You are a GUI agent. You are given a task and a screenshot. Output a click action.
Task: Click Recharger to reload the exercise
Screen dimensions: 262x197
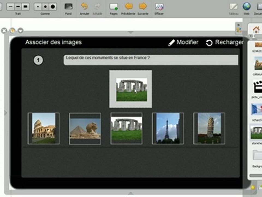click(x=225, y=42)
